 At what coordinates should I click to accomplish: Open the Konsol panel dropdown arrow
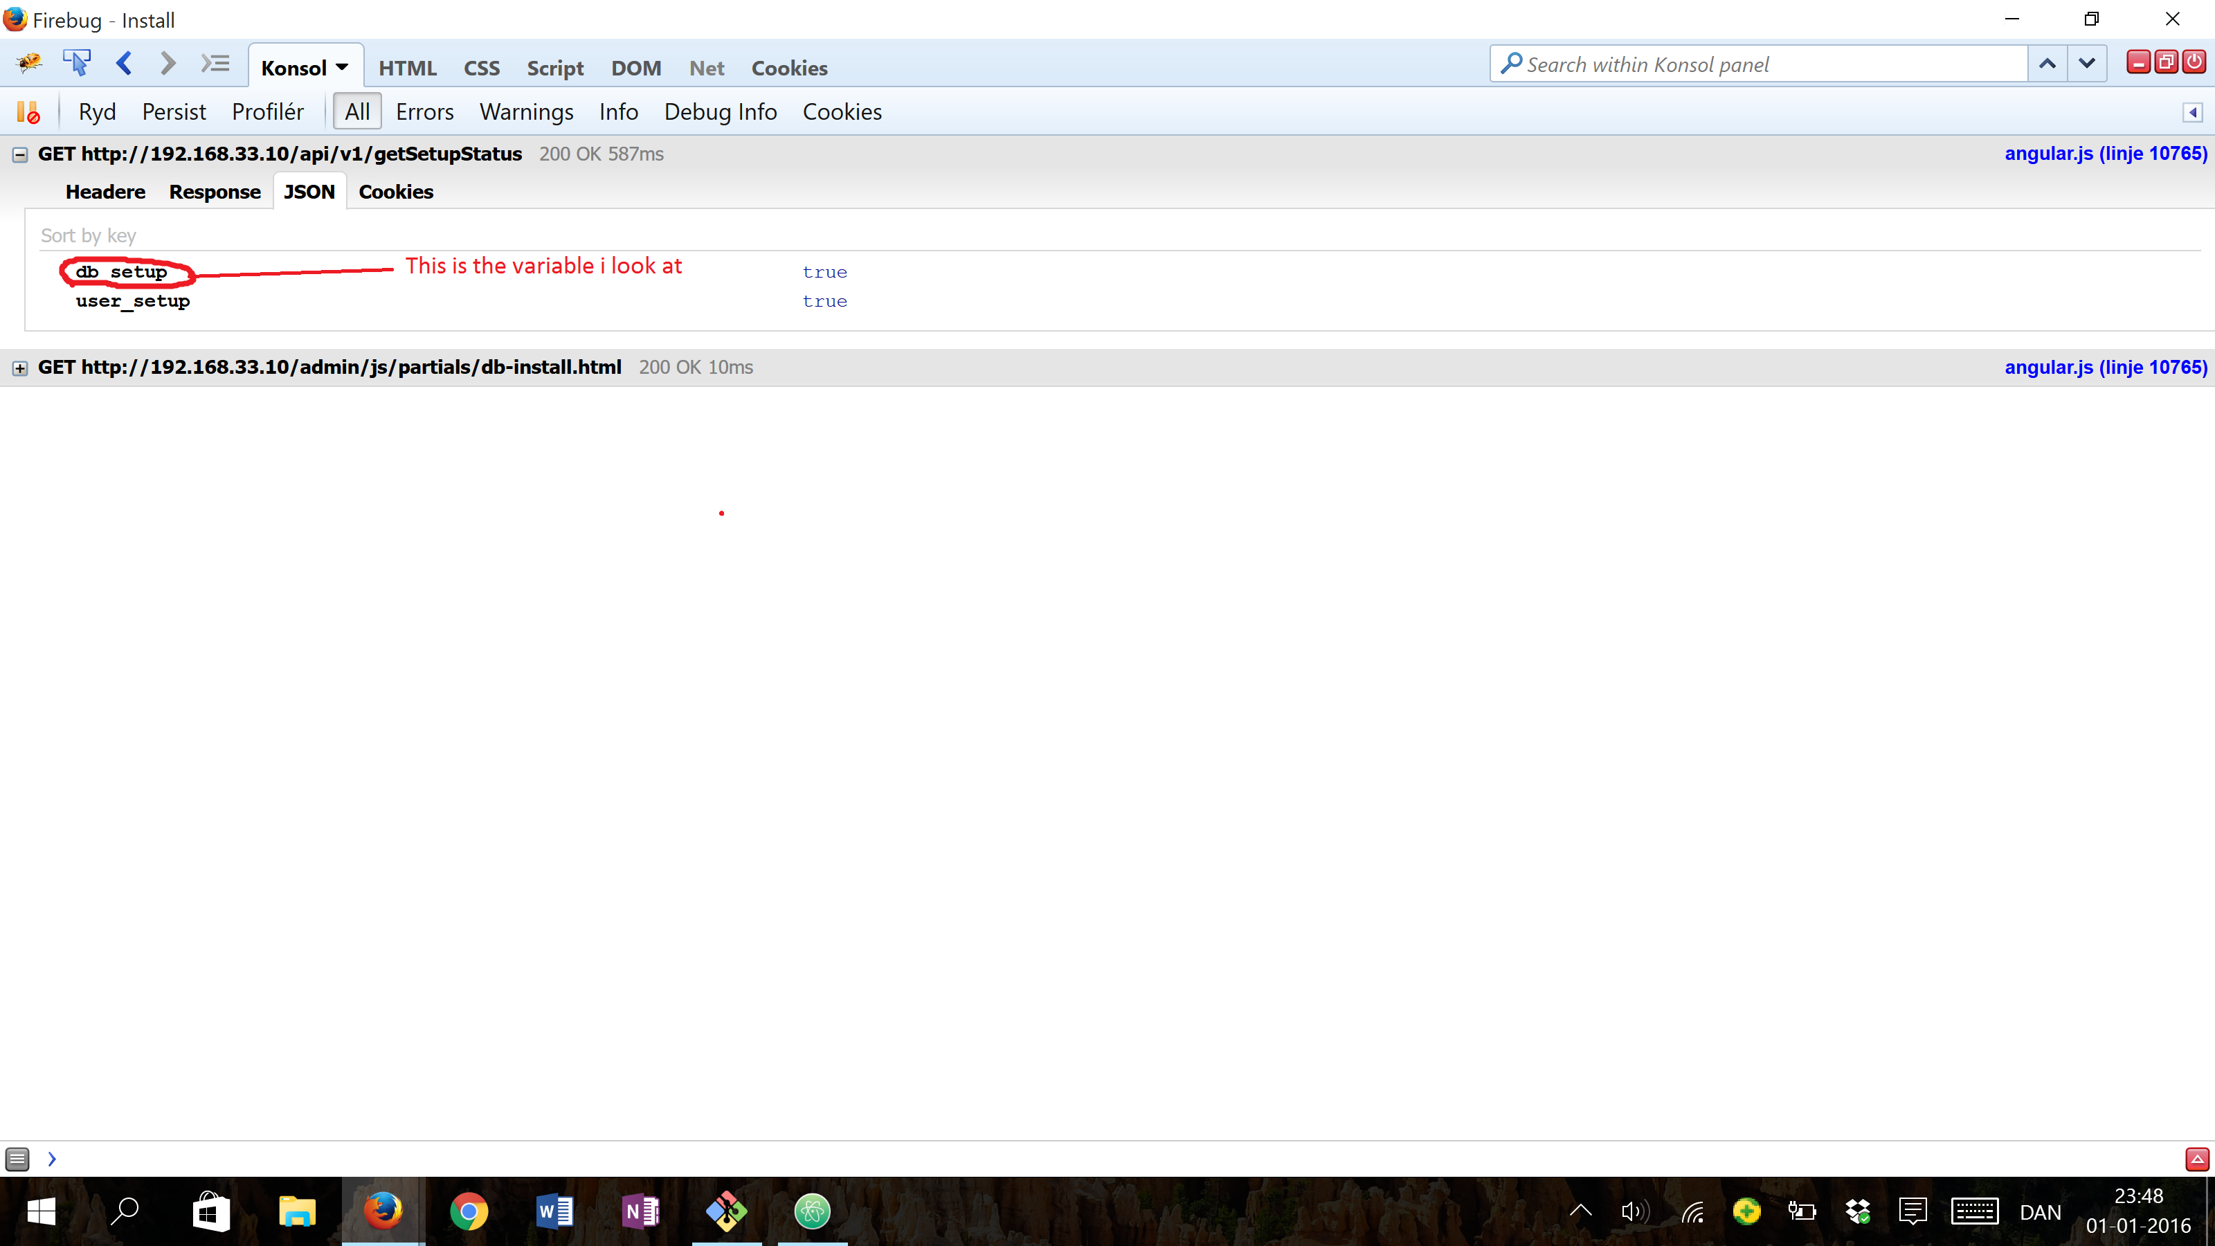click(x=342, y=67)
